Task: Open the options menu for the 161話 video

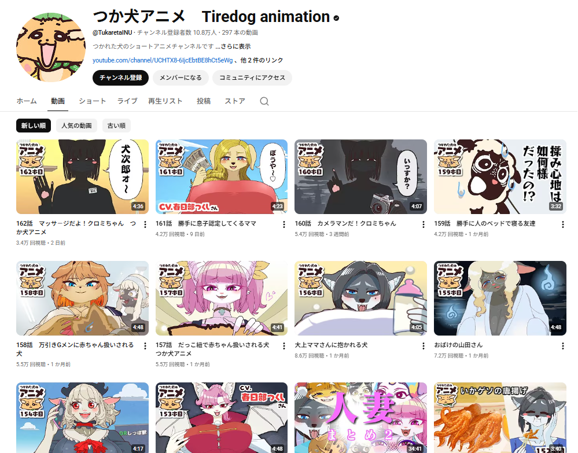Action: pos(284,224)
